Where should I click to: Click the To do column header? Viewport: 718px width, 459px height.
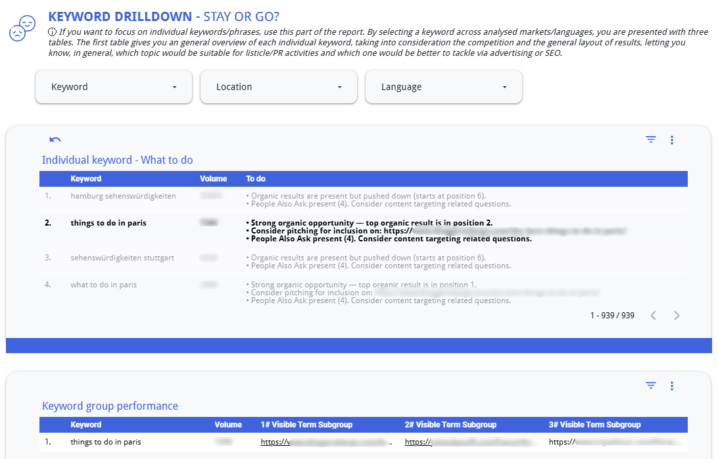tap(256, 179)
